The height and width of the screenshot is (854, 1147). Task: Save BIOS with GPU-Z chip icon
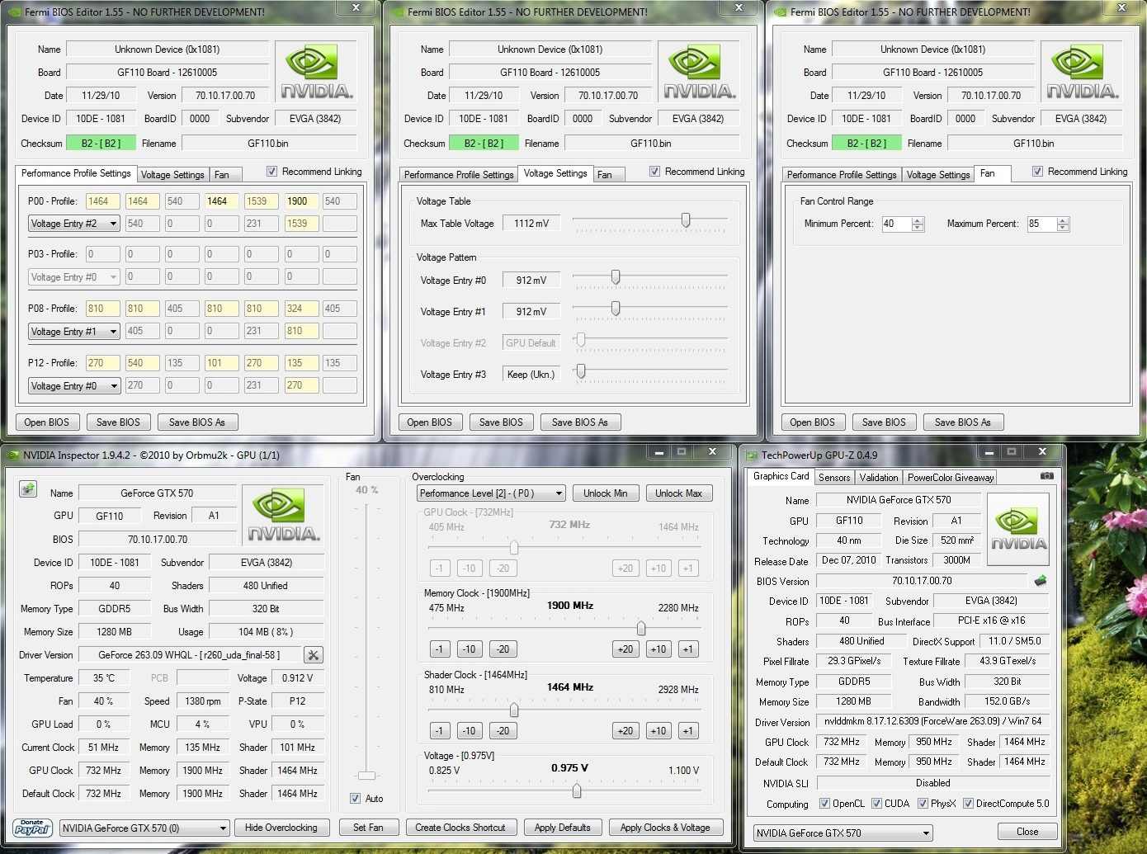[1041, 580]
